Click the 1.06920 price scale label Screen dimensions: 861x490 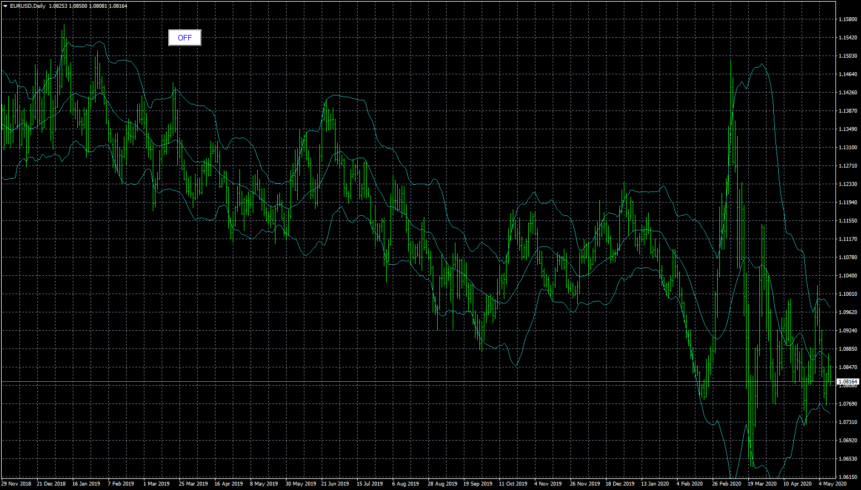pyautogui.click(x=848, y=441)
